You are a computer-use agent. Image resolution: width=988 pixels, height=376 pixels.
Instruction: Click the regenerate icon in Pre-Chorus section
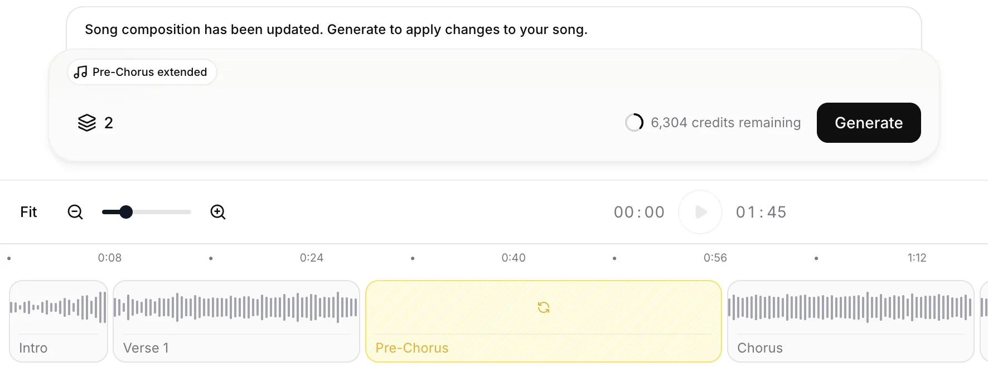pos(544,307)
